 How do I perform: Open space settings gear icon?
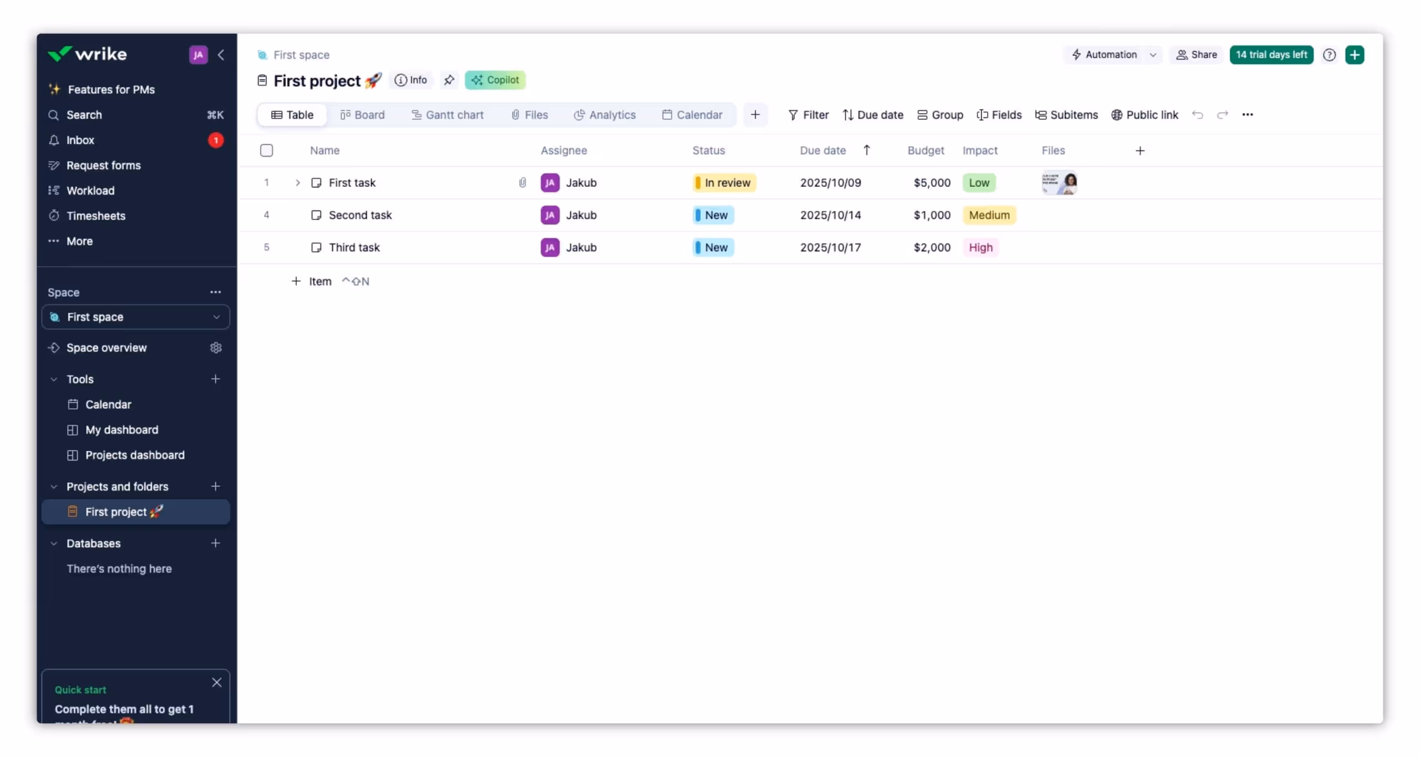tap(216, 348)
